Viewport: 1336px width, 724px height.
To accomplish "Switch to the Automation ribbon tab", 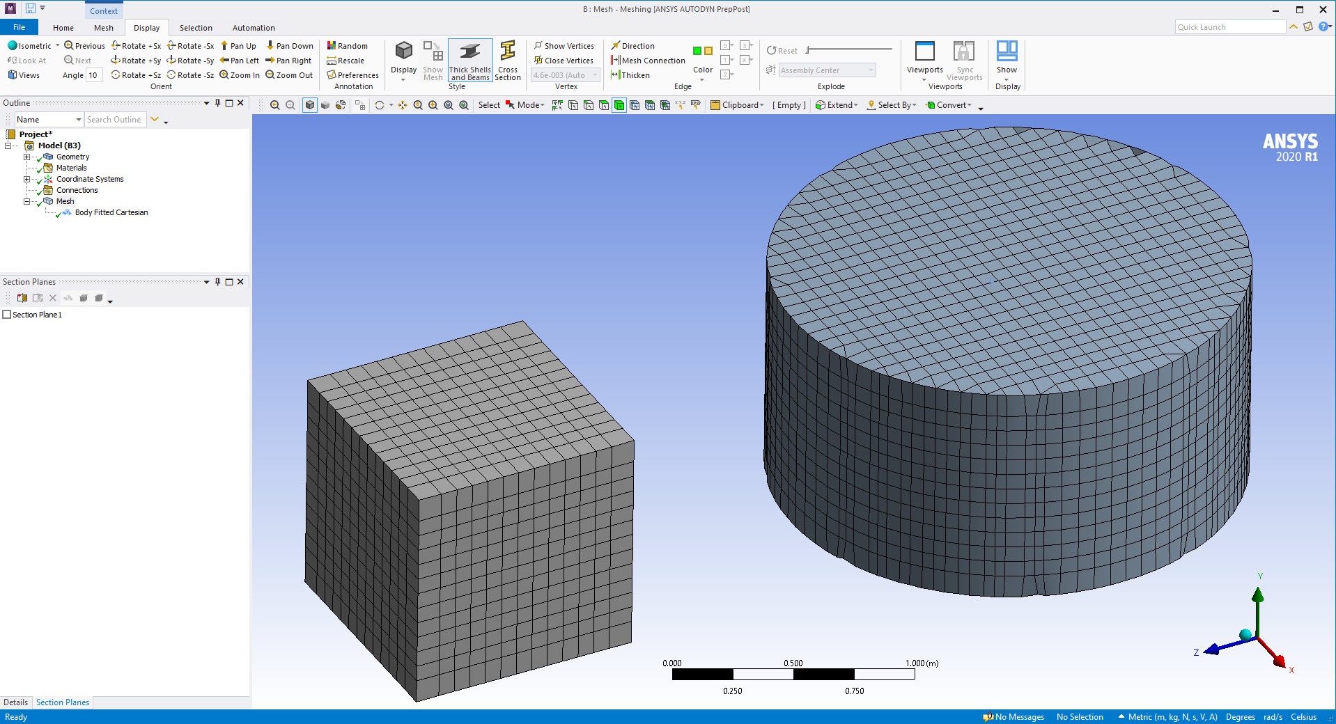I will [253, 28].
